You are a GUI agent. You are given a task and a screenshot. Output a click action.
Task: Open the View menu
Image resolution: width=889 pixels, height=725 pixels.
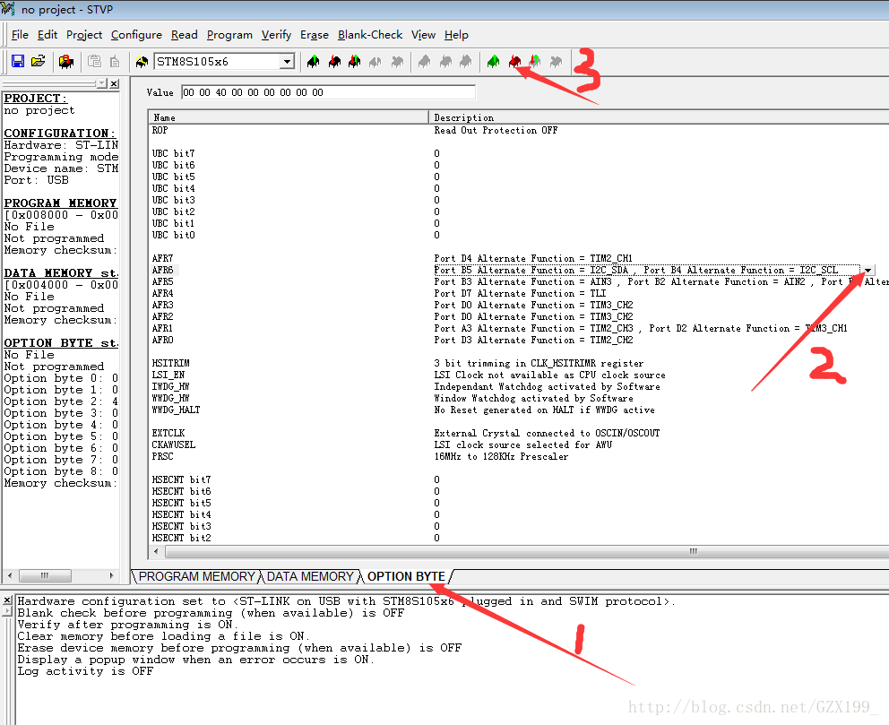pos(424,35)
